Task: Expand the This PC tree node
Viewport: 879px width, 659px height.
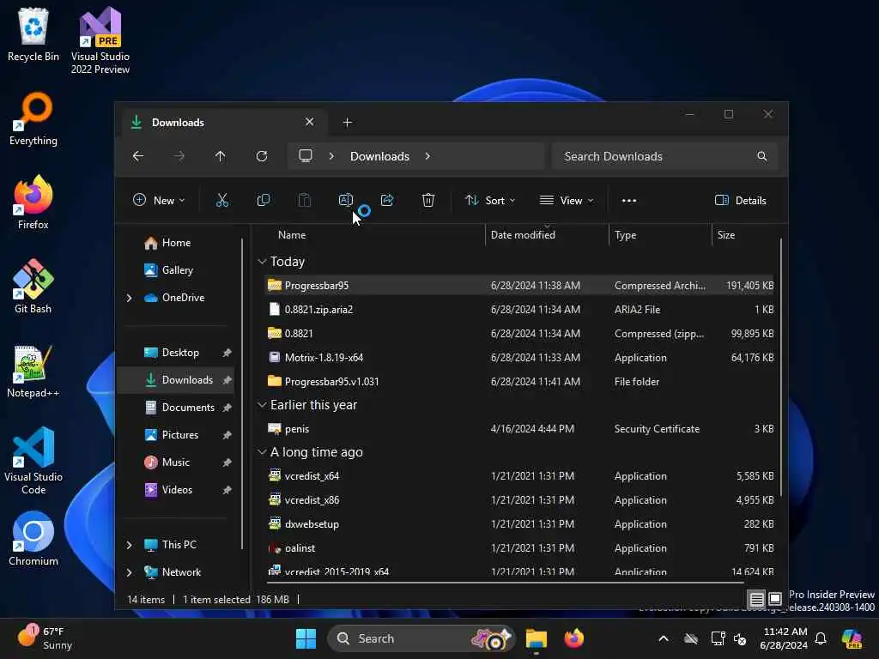Action: pyautogui.click(x=130, y=545)
